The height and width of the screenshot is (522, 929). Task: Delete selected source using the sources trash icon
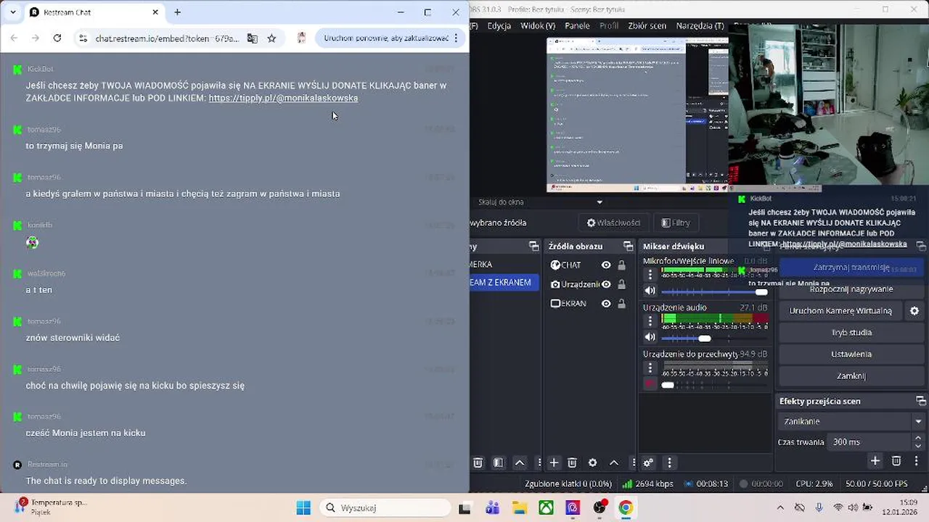572,463
